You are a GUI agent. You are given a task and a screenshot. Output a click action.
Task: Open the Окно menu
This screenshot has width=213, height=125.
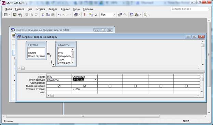tap(76, 9)
